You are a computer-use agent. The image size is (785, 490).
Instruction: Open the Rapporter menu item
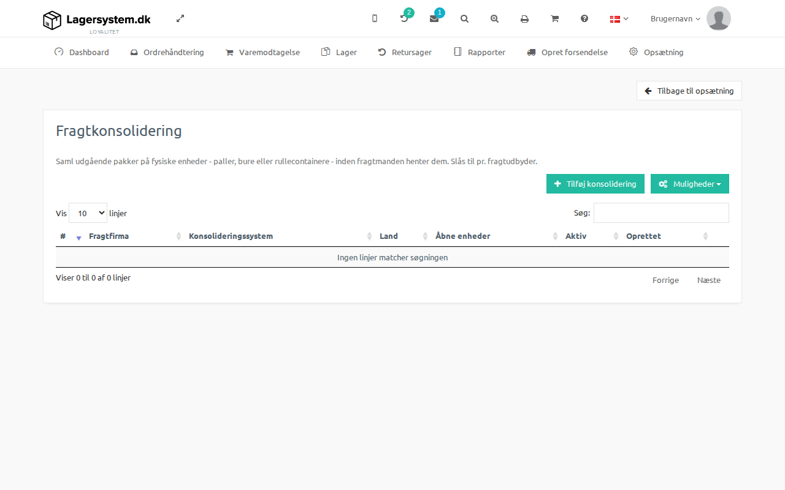coord(480,52)
